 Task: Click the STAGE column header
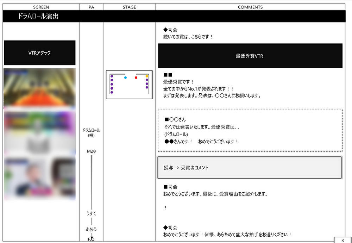click(x=129, y=7)
